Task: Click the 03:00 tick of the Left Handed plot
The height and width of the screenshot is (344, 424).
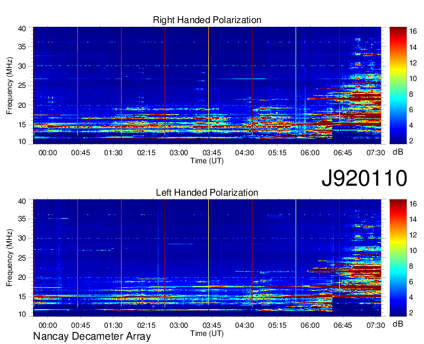Action: [x=179, y=325]
